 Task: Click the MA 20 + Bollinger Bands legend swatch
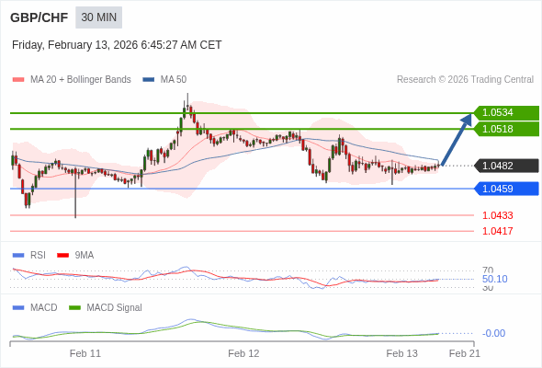18,80
